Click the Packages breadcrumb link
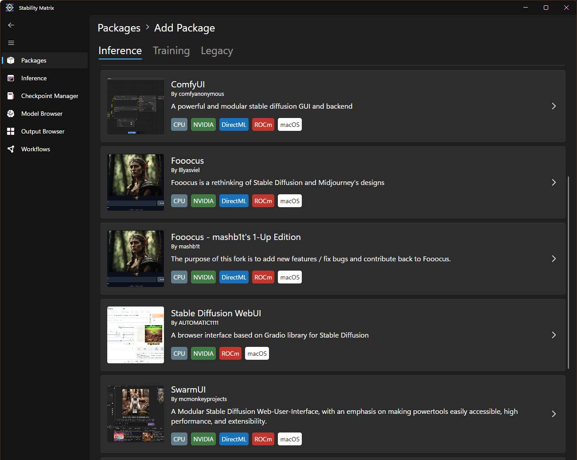577x460 pixels. tap(119, 28)
